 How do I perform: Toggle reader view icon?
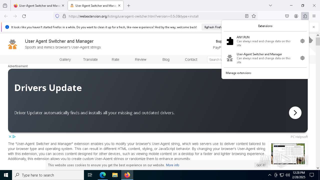pyautogui.click(x=247, y=16)
